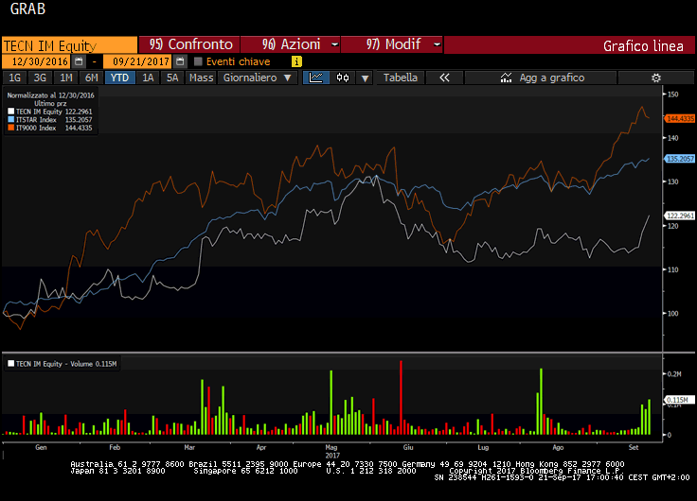697x501 pixels.
Task: Click the 135.2057 blue price label
Action: tap(680, 159)
